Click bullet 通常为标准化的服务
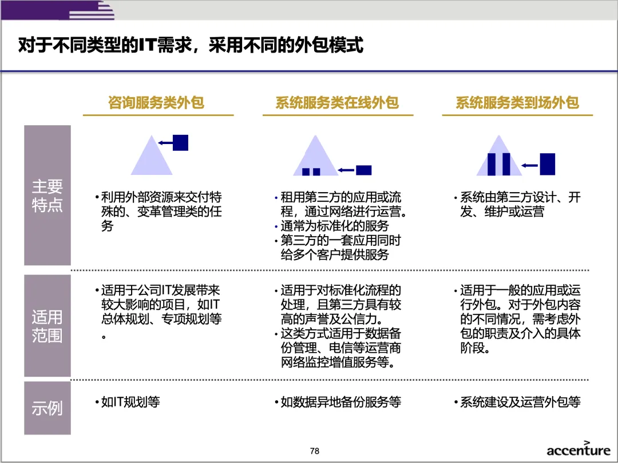 pos(332,226)
